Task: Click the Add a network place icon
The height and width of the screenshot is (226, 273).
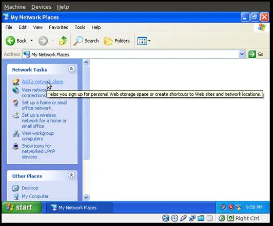Action: tap(16, 81)
